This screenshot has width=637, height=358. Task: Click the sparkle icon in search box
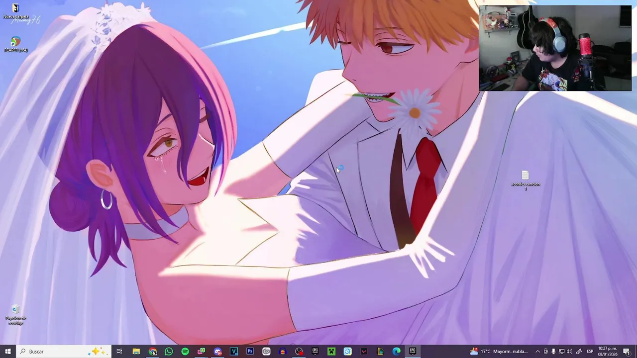(97, 352)
